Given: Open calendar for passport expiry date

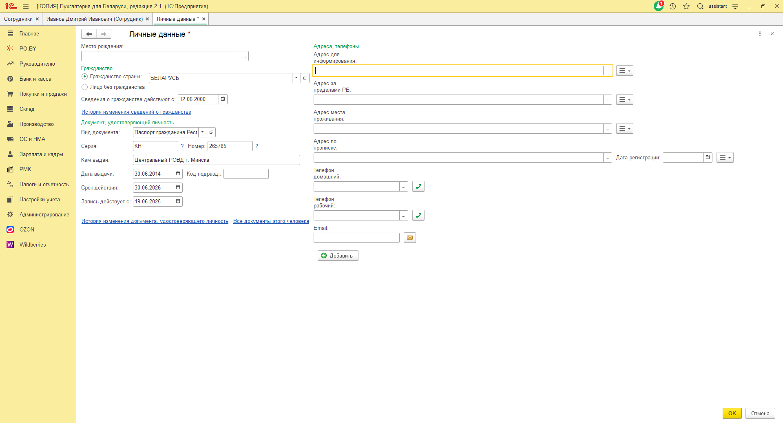Looking at the screenshot, I should 178,187.
